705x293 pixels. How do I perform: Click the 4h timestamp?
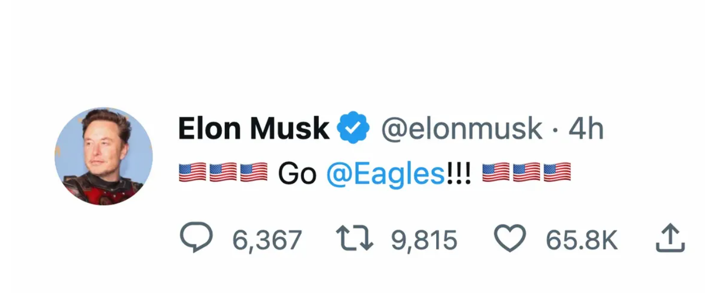coord(586,129)
